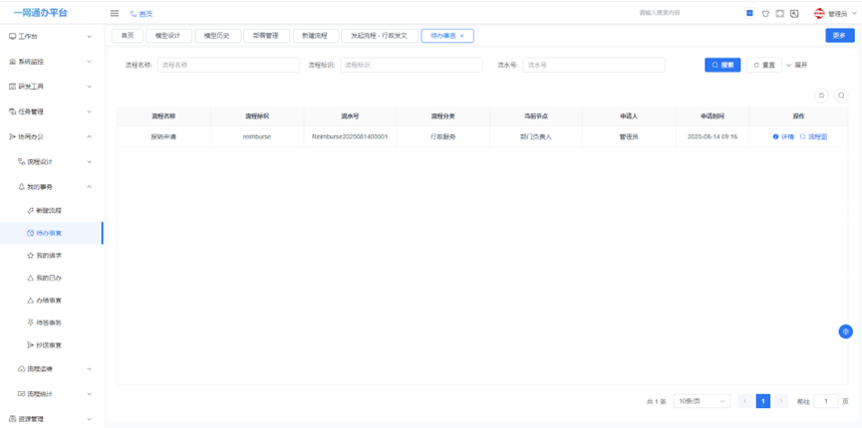
Task: Click the previous page arrow
Action: 744,402
